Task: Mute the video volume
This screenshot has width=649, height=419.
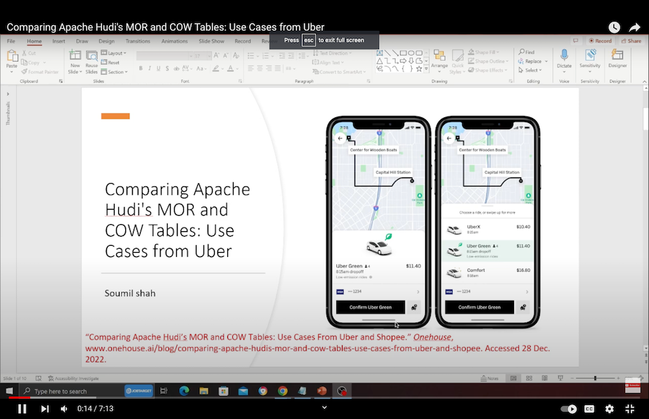Action: point(64,409)
